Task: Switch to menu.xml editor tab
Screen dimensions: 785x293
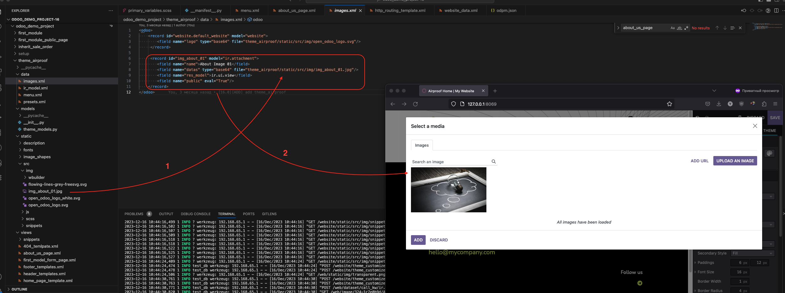Action: [249, 11]
